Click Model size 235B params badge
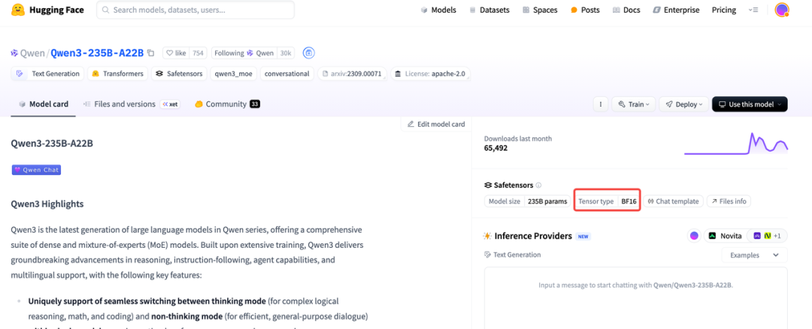 (529, 201)
